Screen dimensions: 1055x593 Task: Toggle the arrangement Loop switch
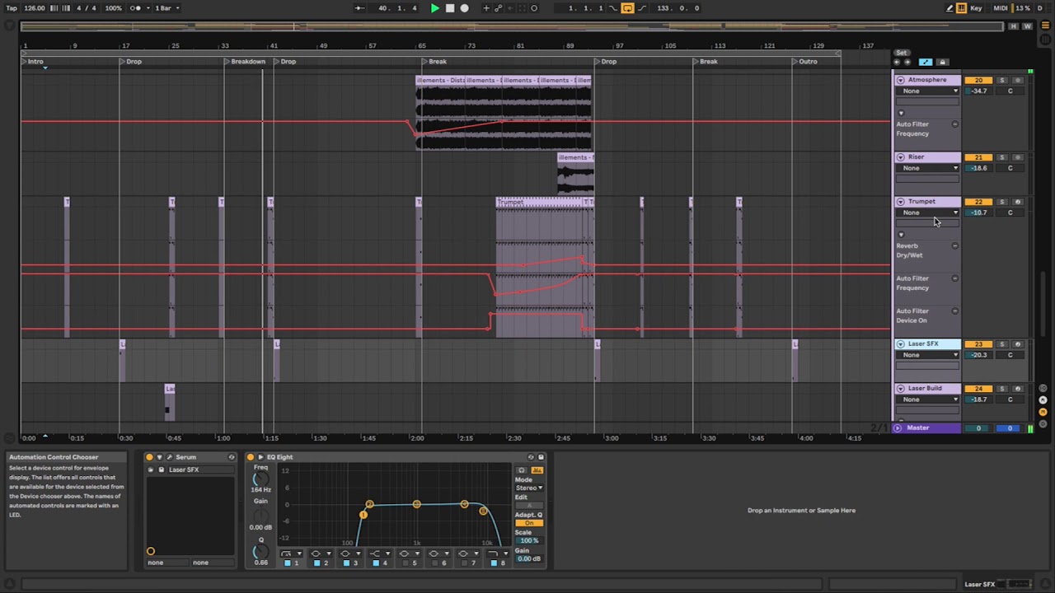point(627,8)
